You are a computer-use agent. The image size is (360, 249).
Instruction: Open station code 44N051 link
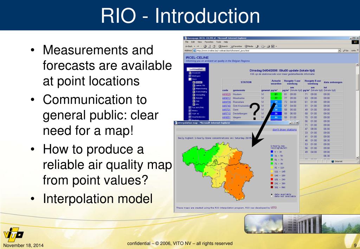coord(226,117)
